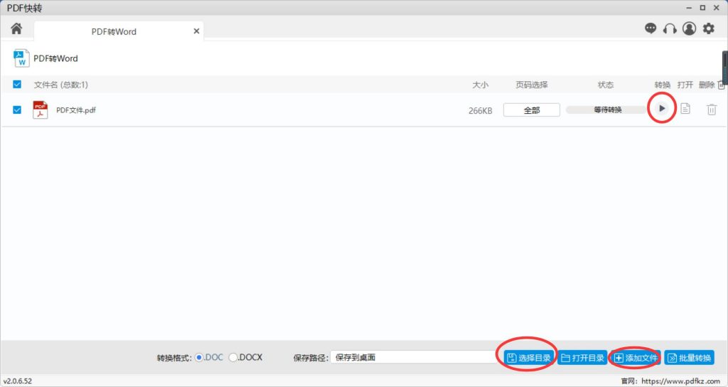
Task: Click the 大小 column header
Action: (x=480, y=85)
